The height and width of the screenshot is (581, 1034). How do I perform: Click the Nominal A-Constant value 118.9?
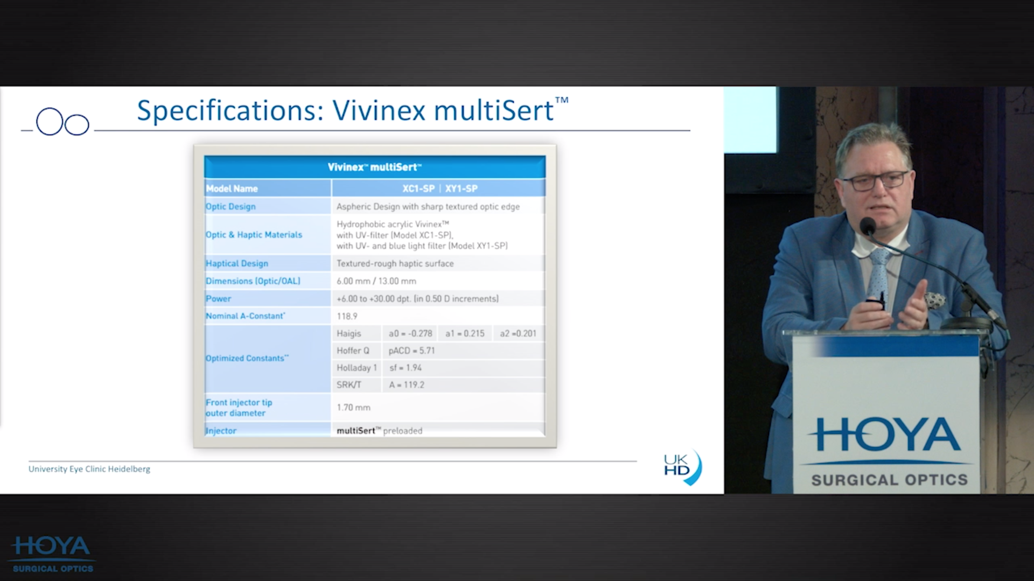347,316
